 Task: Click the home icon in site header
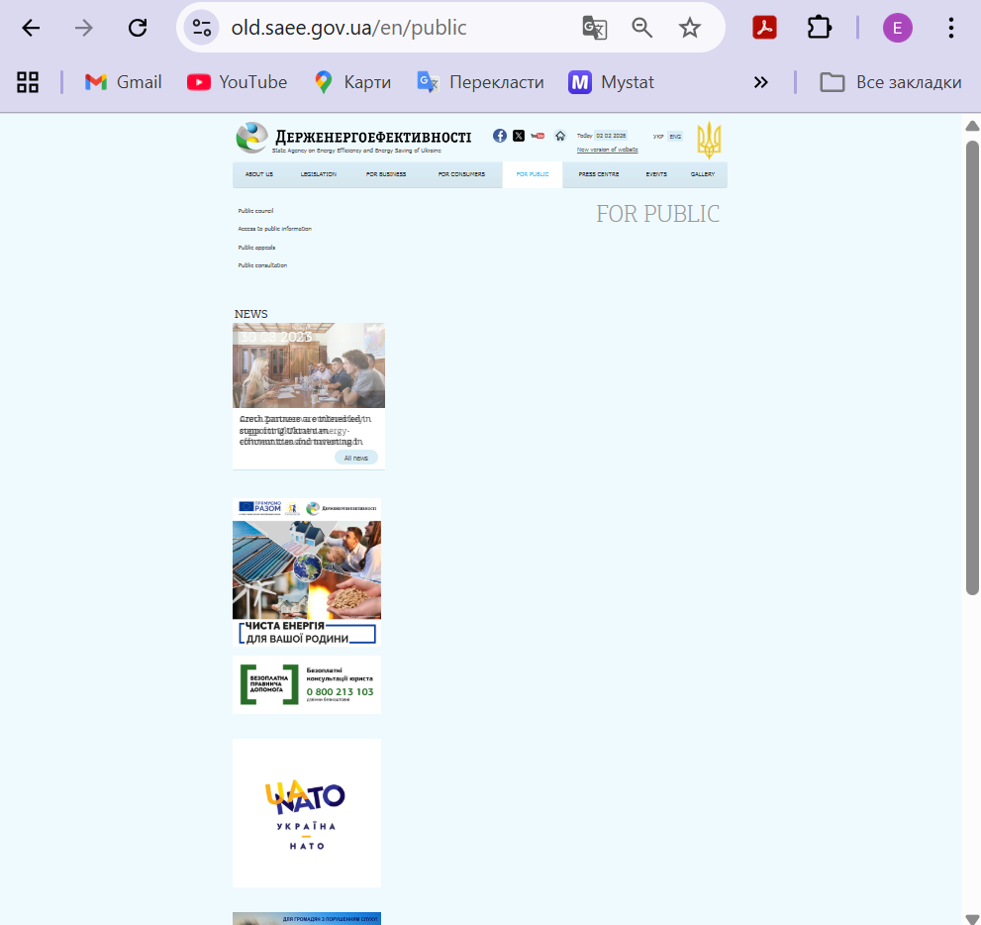[560, 135]
